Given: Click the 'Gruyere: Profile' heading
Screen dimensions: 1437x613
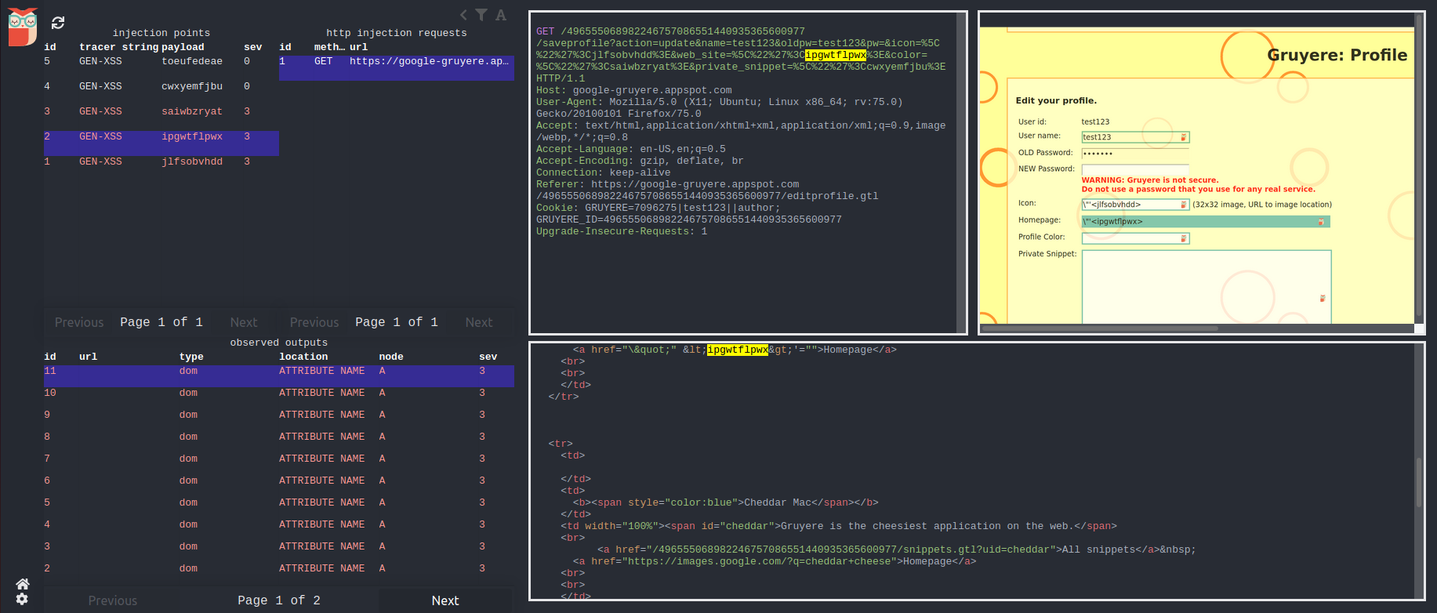Looking at the screenshot, I should click(1337, 55).
